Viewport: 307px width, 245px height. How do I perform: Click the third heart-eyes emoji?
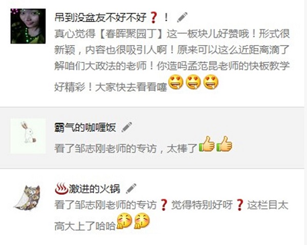(211, 82)
